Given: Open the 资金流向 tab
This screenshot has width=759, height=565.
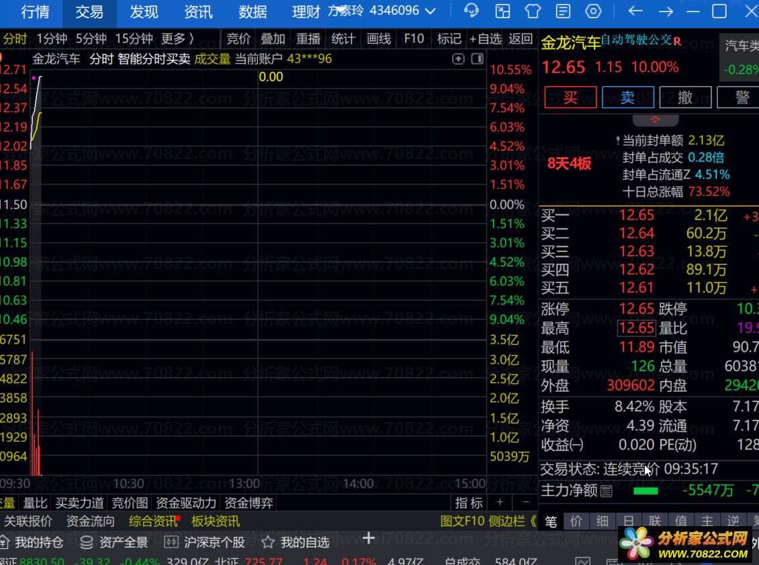Looking at the screenshot, I should 91,521.
